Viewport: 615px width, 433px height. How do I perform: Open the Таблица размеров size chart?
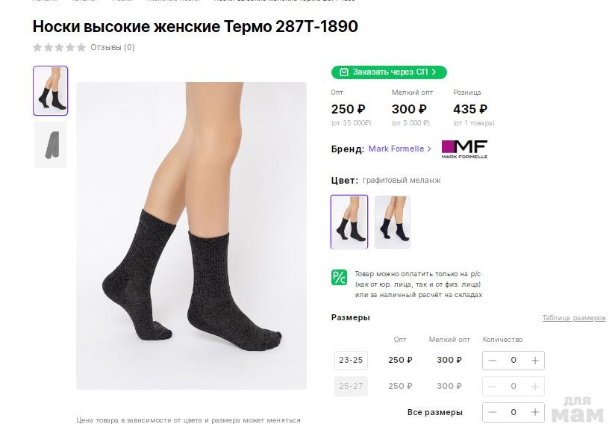click(x=573, y=318)
